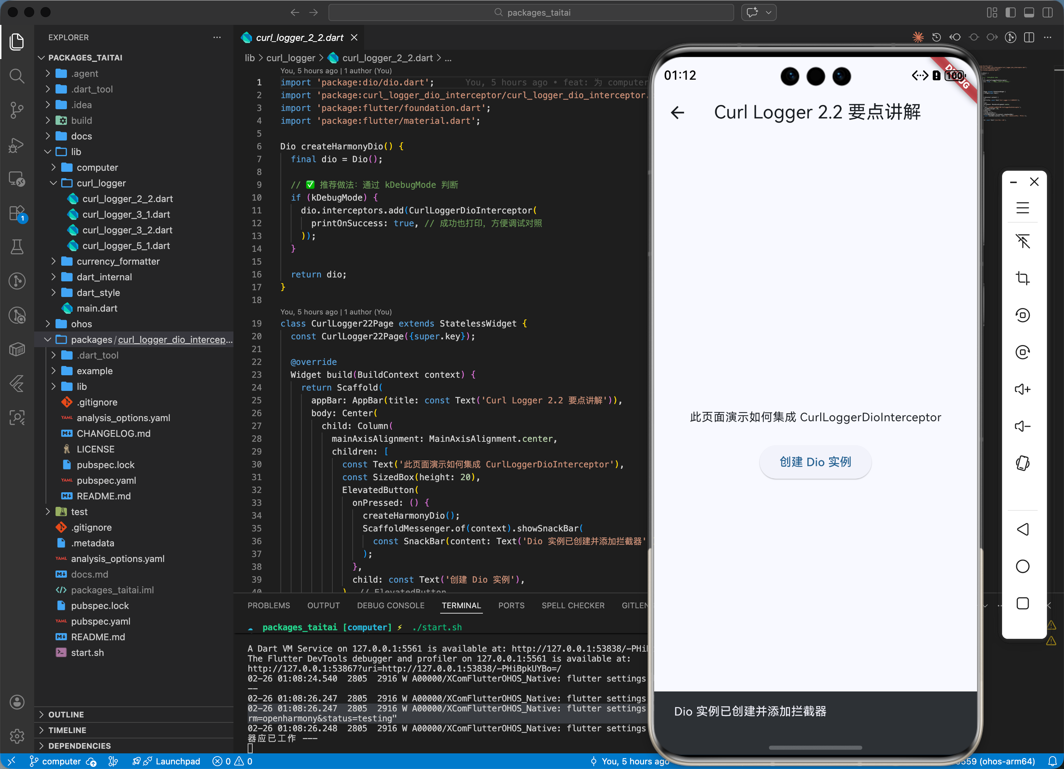Click the Split Editor icon in editor toolbar
Image resolution: width=1064 pixels, height=769 pixels.
(x=1029, y=37)
